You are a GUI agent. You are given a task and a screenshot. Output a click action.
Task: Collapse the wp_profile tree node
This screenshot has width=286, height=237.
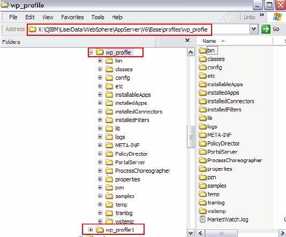pyautogui.click(x=91, y=52)
